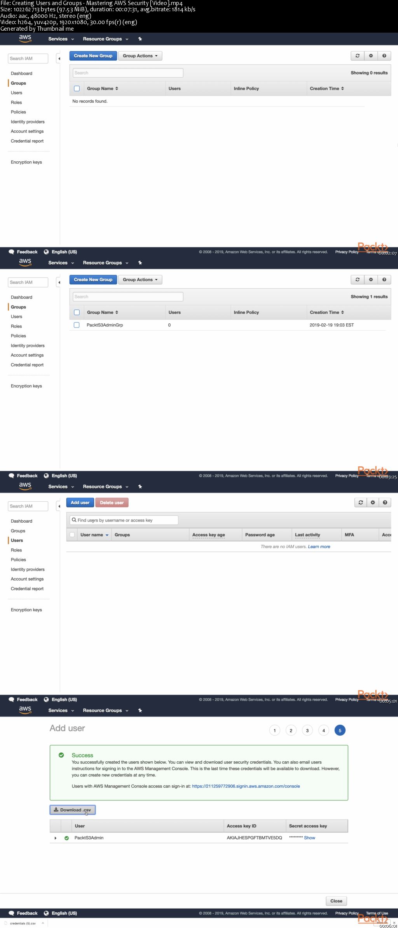The height and width of the screenshot is (928, 398).
Task: Open Encryption keys in IAM Users page sidebar
Action: (x=26, y=610)
